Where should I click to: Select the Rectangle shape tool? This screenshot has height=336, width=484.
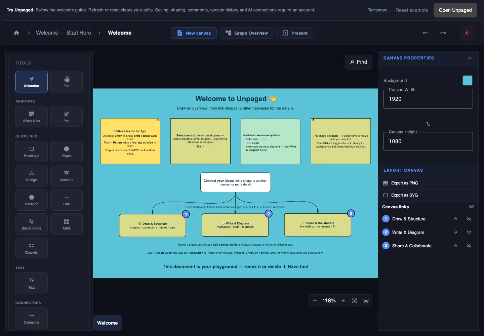coord(32,152)
